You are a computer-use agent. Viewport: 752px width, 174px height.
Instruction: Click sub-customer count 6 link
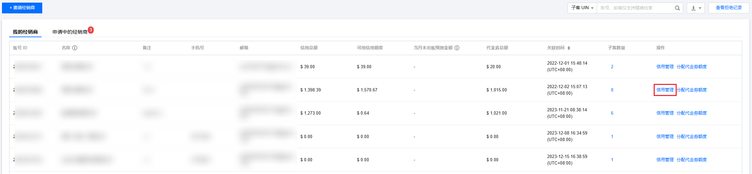pos(612,113)
